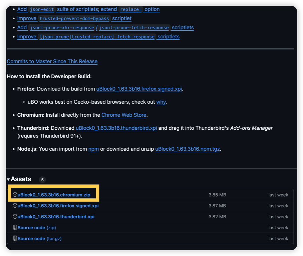Open the 'Improve trusted-prevent-dom-bypass scriptlet' commit

pos(74,18)
